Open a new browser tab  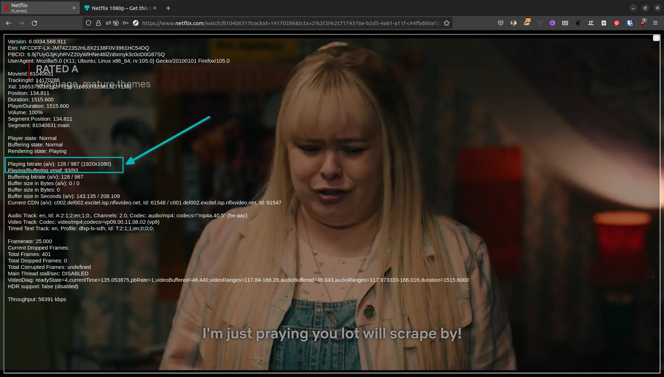coord(168,8)
